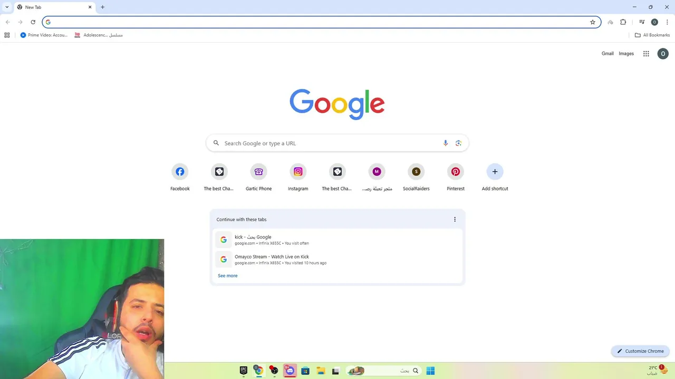Reload the page with refresh icon

[33, 22]
